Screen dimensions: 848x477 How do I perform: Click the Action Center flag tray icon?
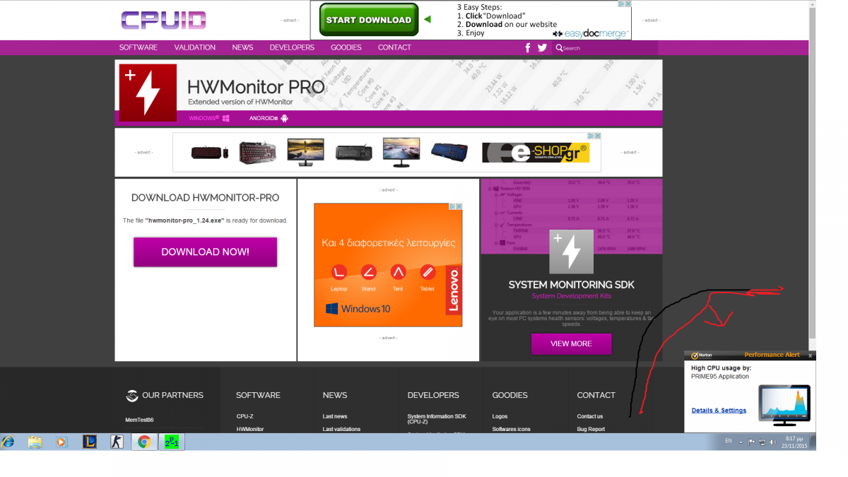pos(751,442)
